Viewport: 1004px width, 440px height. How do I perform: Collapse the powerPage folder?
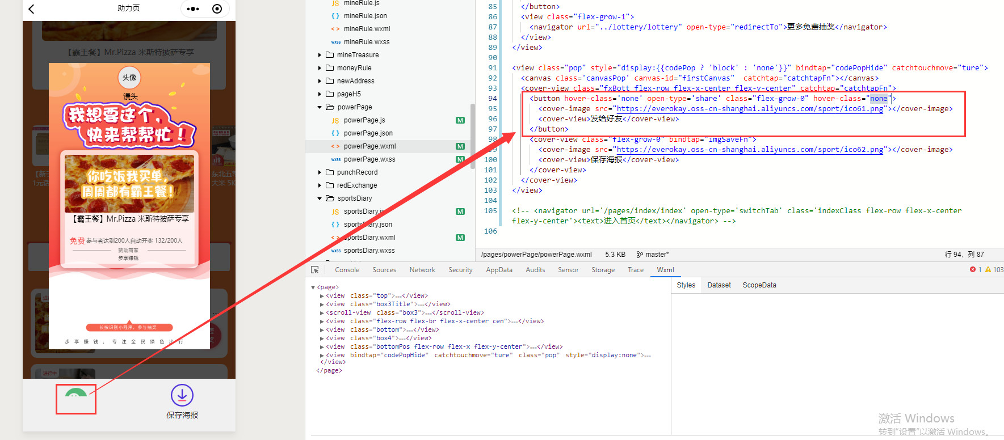click(320, 107)
